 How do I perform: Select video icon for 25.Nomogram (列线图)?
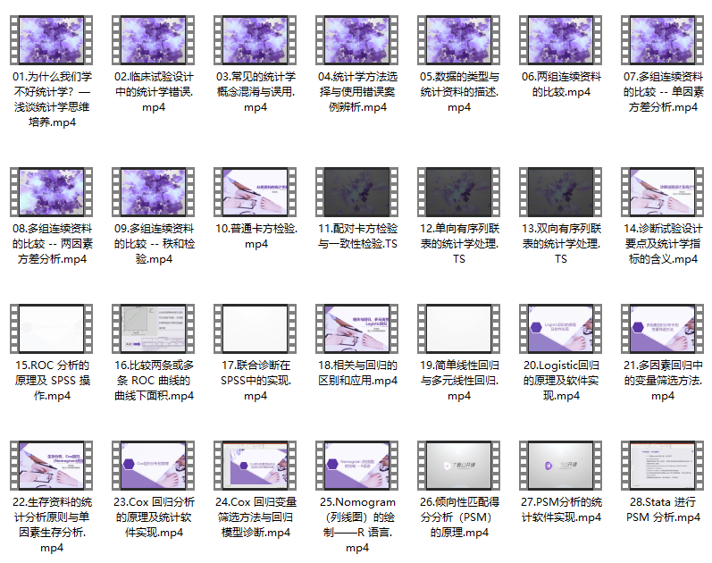[357, 466]
